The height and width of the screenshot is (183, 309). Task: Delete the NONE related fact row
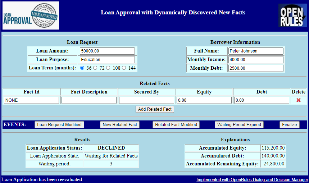click(298, 100)
